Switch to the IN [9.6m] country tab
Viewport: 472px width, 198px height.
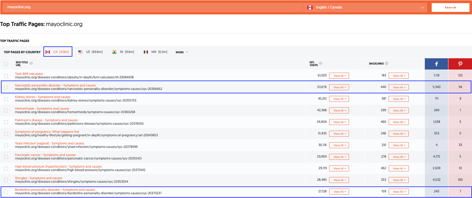pyautogui.click(x=123, y=52)
